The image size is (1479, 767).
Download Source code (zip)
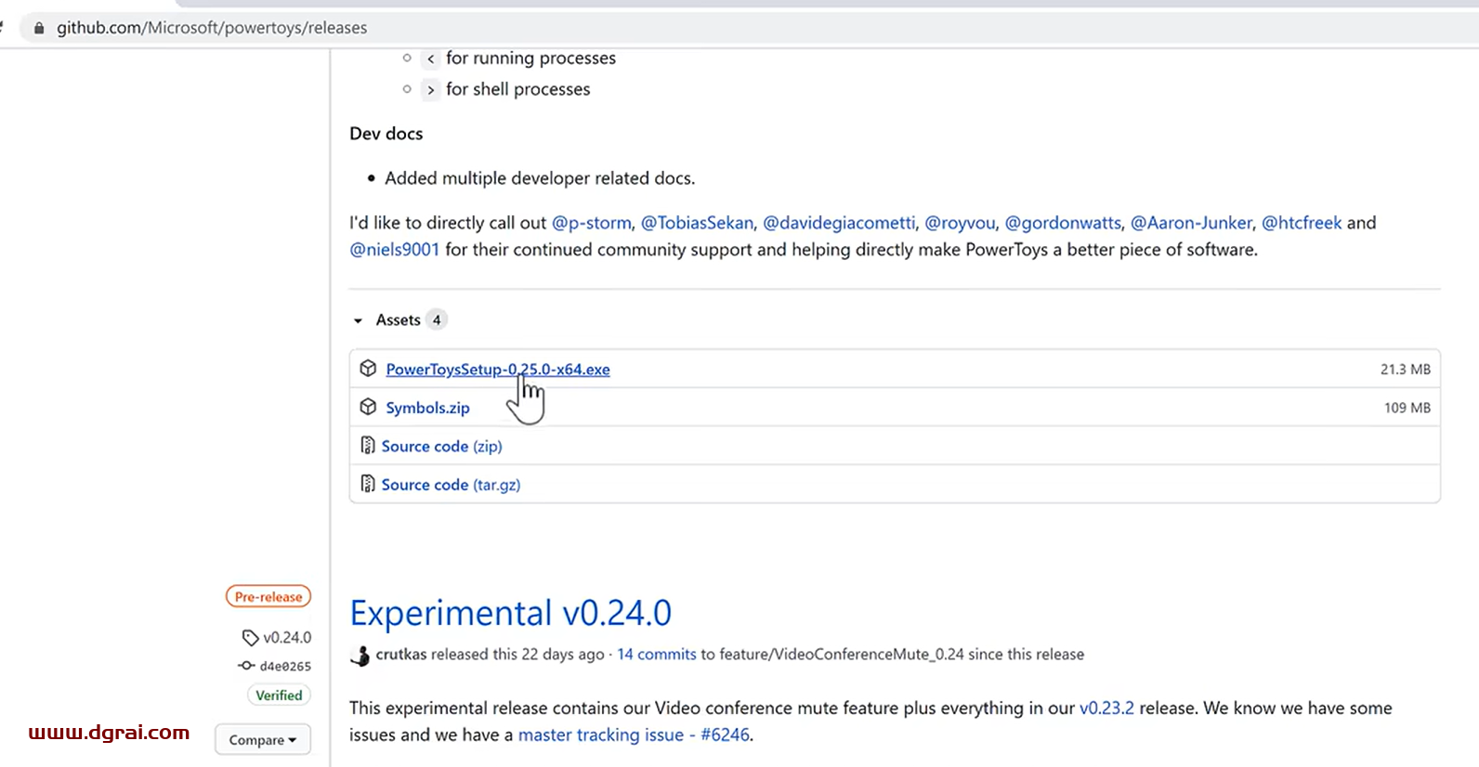(x=441, y=447)
